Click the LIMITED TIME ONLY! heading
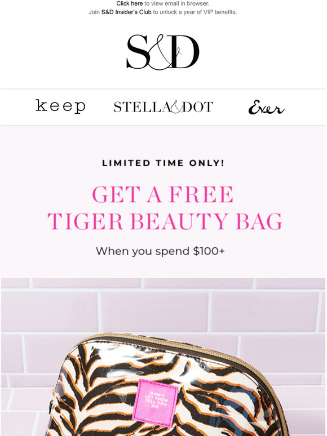This screenshot has height=436, width=327. [x=163, y=163]
